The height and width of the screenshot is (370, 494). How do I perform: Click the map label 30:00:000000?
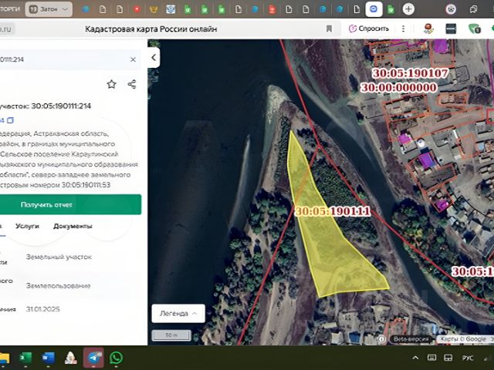(x=398, y=87)
